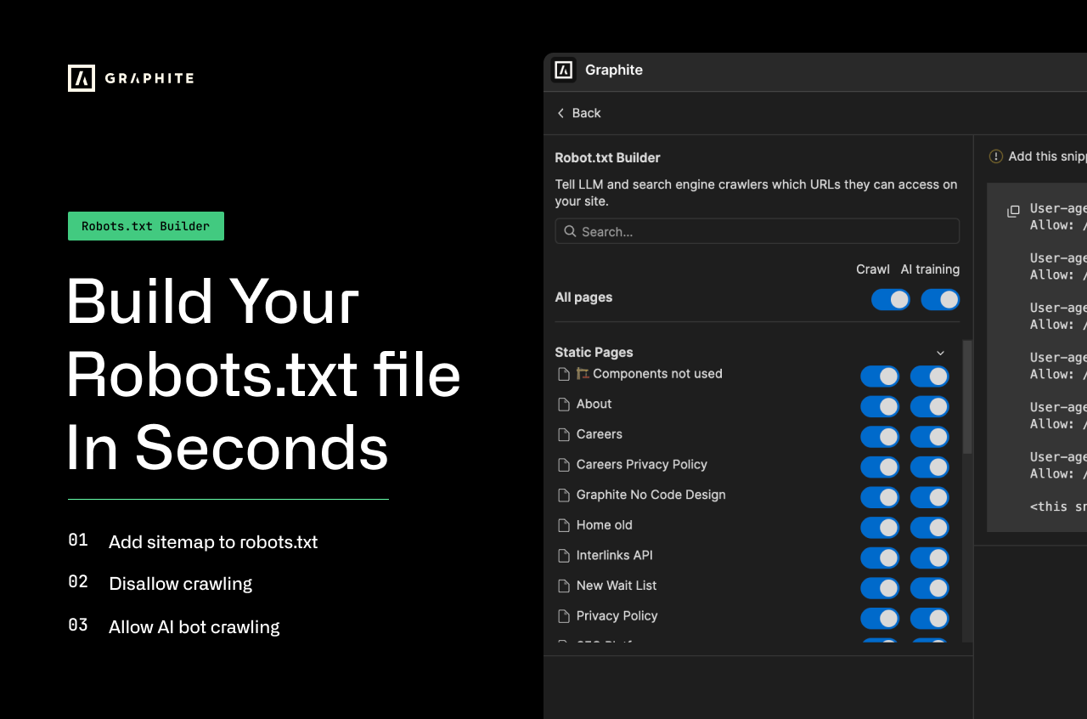
Task: Click the warning icon beside Add this snippet
Action: pos(994,156)
